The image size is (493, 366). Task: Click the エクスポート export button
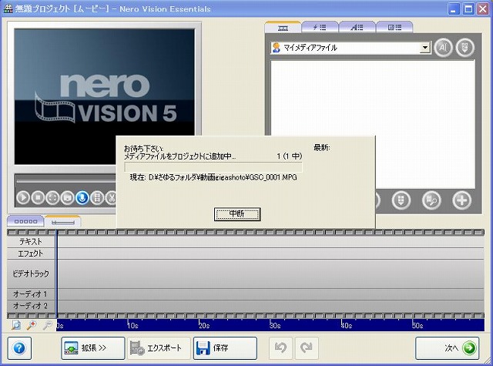(159, 348)
